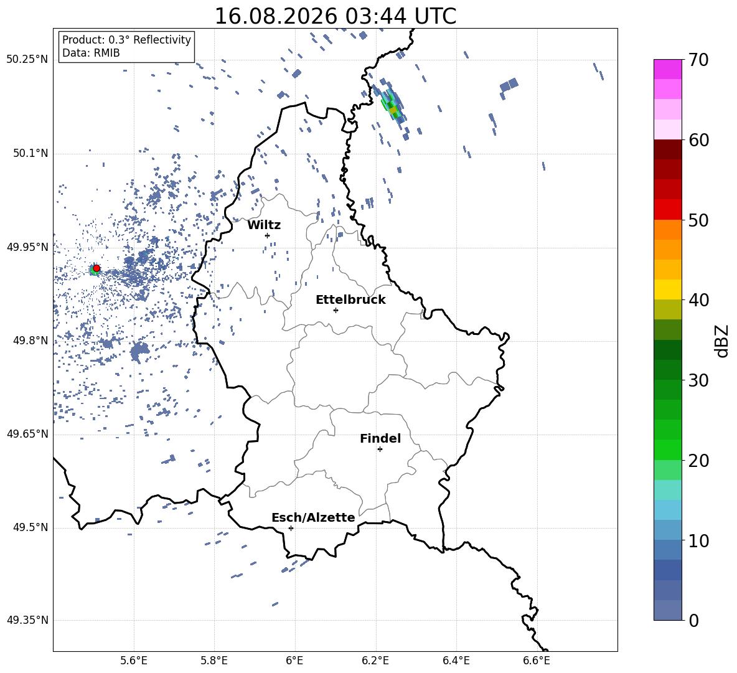This screenshot has width=737, height=673.
Task: Click the strong yellow-green echo cell northeast
Action: point(393,110)
